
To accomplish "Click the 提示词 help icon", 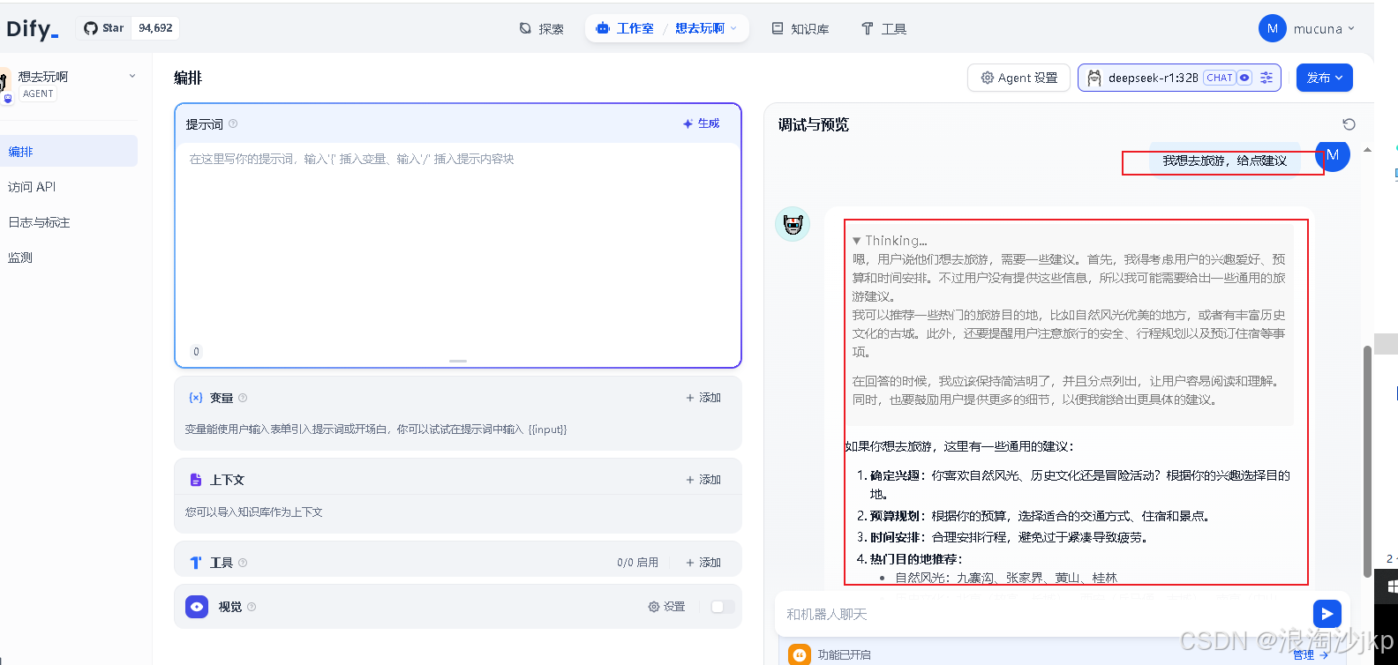I will (233, 123).
